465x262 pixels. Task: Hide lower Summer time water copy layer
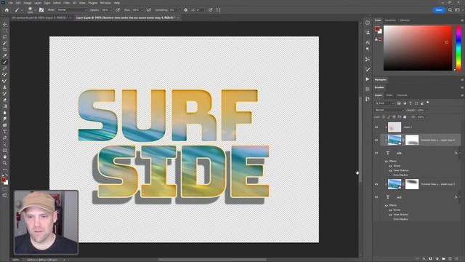[376, 184]
